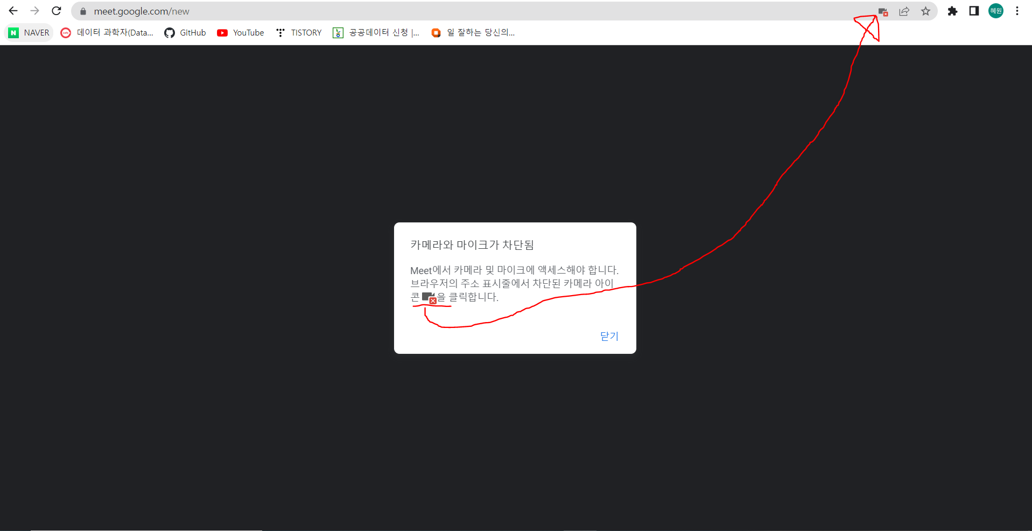This screenshot has height=531, width=1032.
Task: Open the 공공데이터 신청 bookmark
Action: tap(376, 33)
